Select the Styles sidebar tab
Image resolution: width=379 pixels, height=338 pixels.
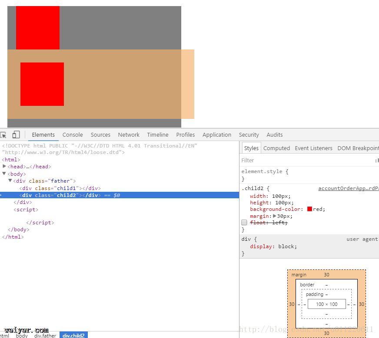pyautogui.click(x=251, y=148)
